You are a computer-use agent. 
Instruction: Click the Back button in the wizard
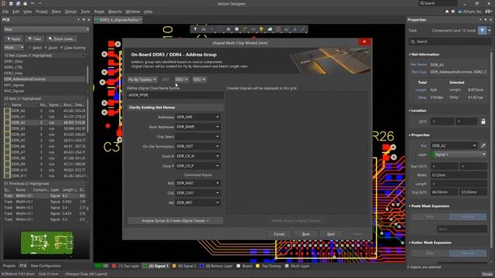pyautogui.click(x=306, y=234)
